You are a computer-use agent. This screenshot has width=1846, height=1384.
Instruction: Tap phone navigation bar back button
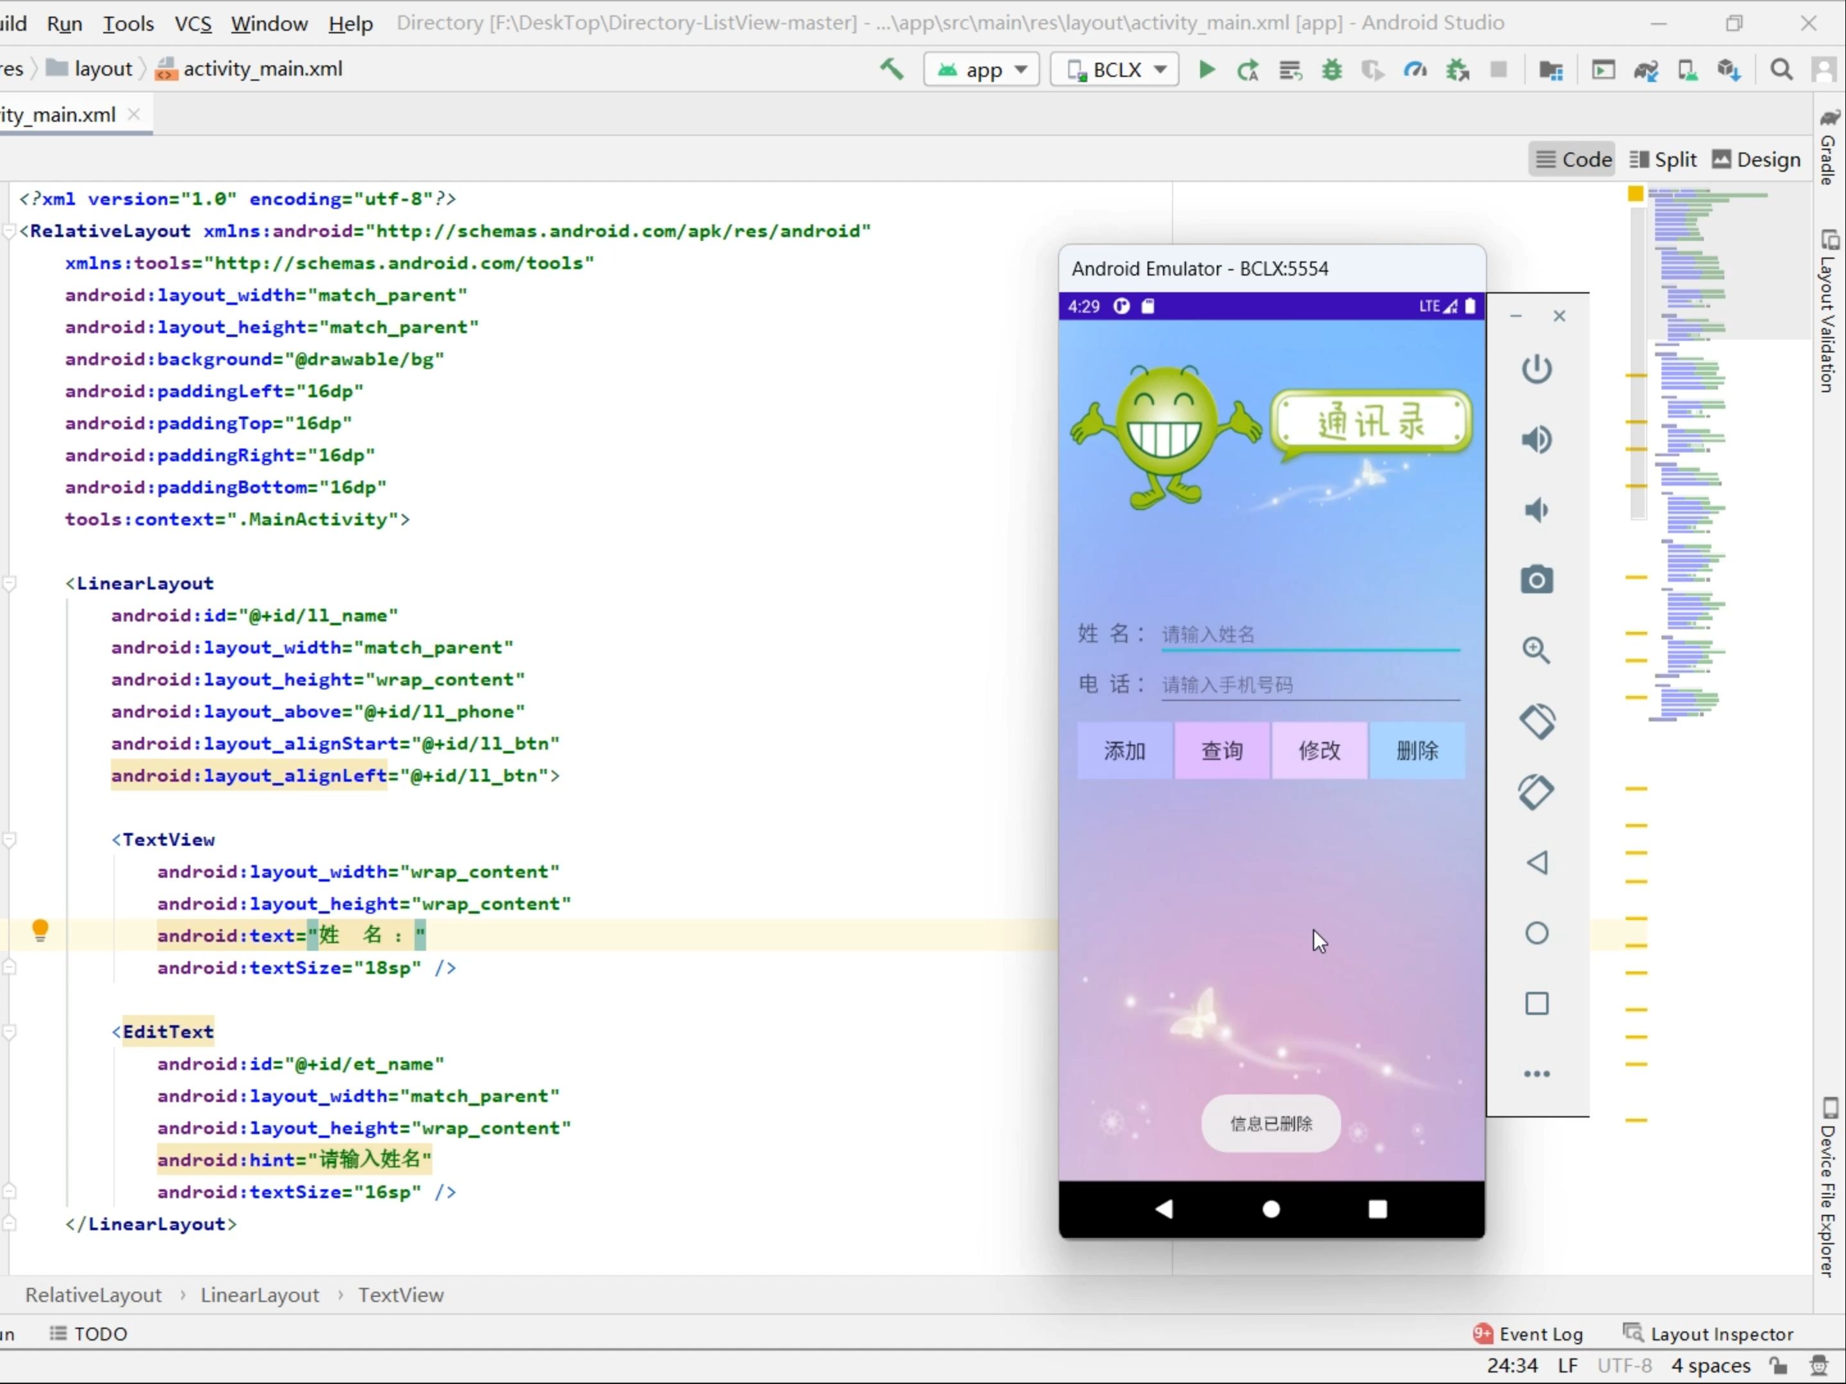(x=1164, y=1208)
